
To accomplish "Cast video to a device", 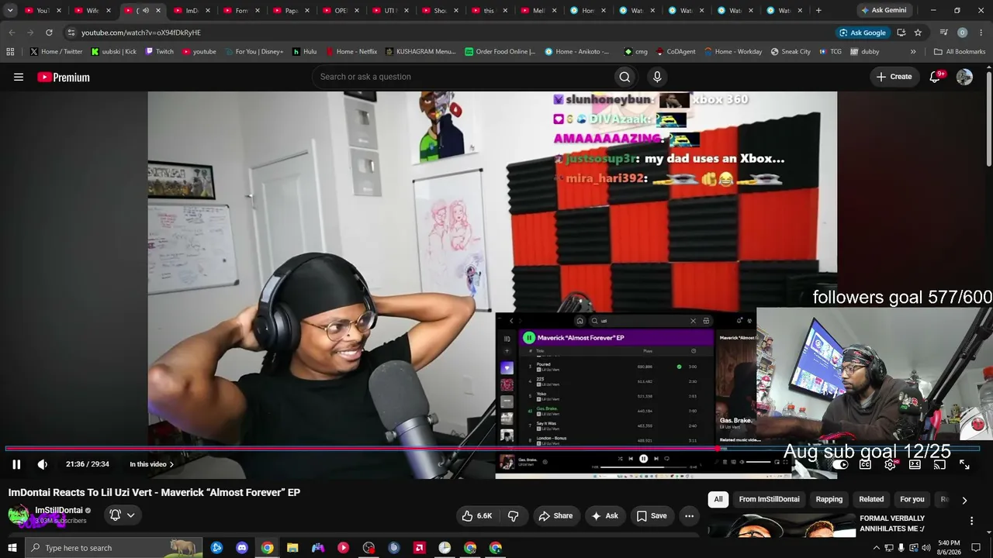I will pyautogui.click(x=939, y=464).
